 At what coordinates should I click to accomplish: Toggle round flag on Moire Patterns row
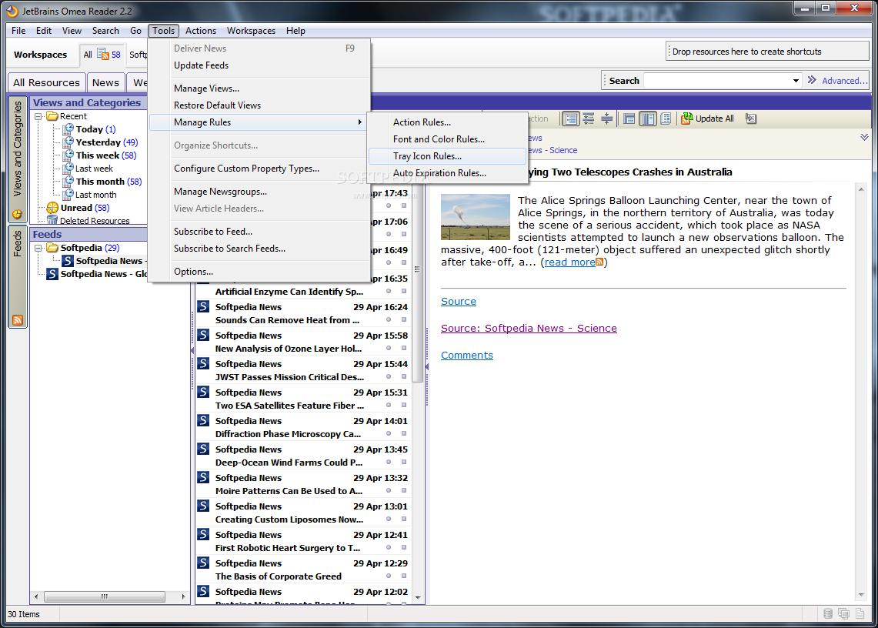click(388, 491)
